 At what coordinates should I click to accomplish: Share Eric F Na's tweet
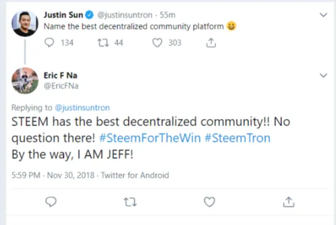tap(289, 202)
